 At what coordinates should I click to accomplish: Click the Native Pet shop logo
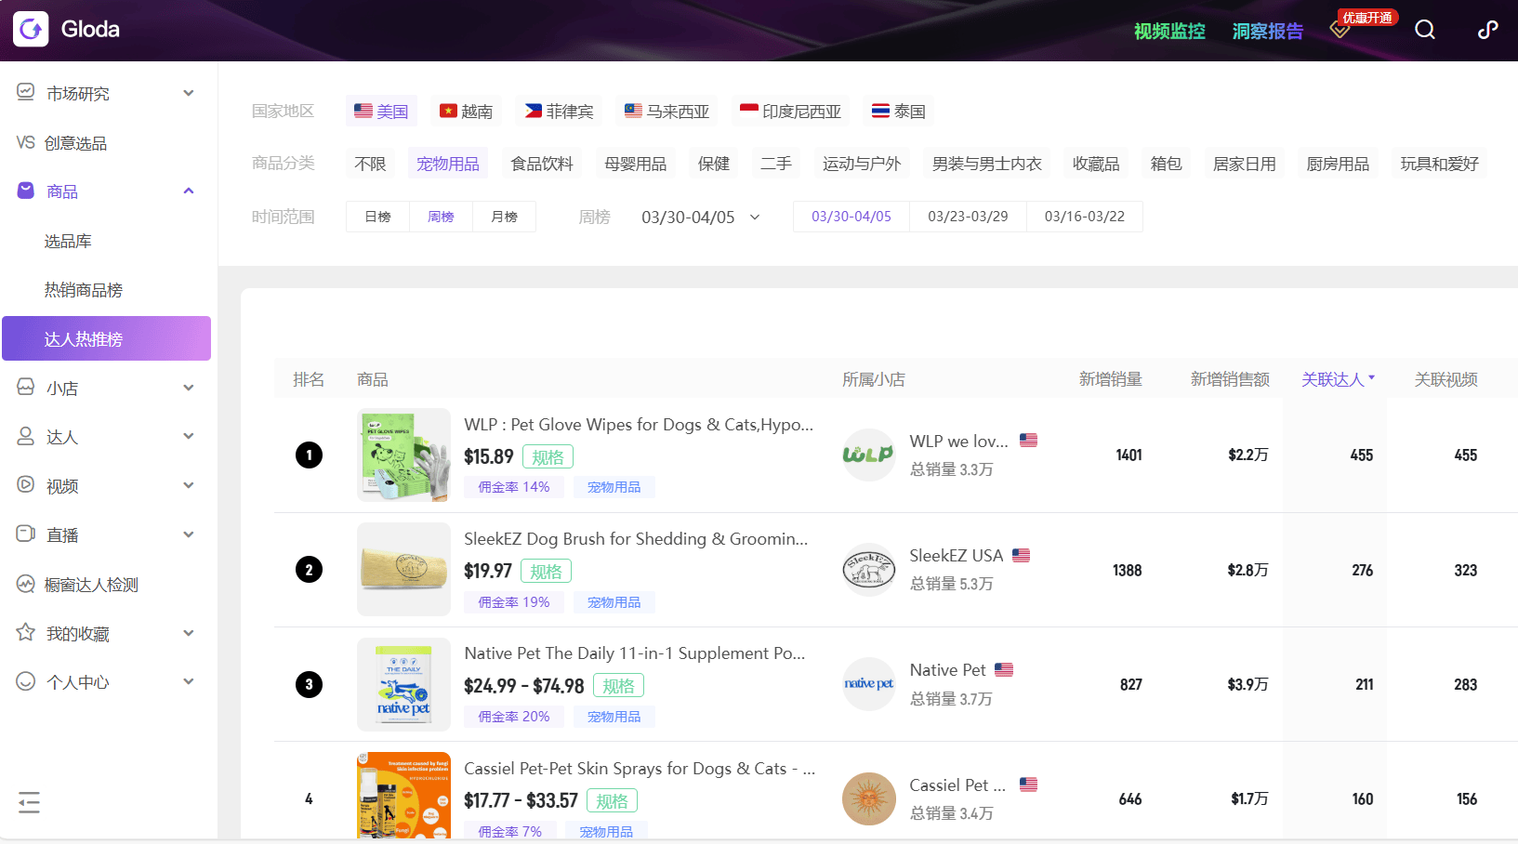point(868,684)
